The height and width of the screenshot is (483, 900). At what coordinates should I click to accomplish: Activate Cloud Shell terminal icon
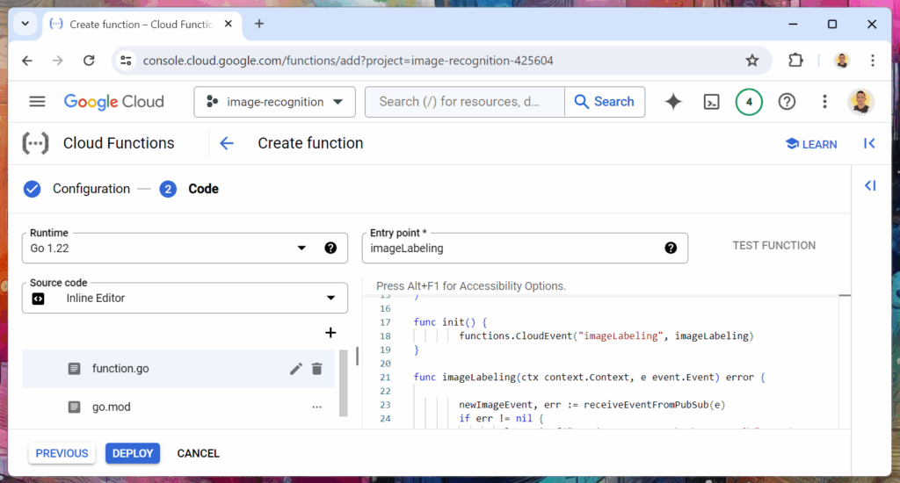(x=712, y=102)
